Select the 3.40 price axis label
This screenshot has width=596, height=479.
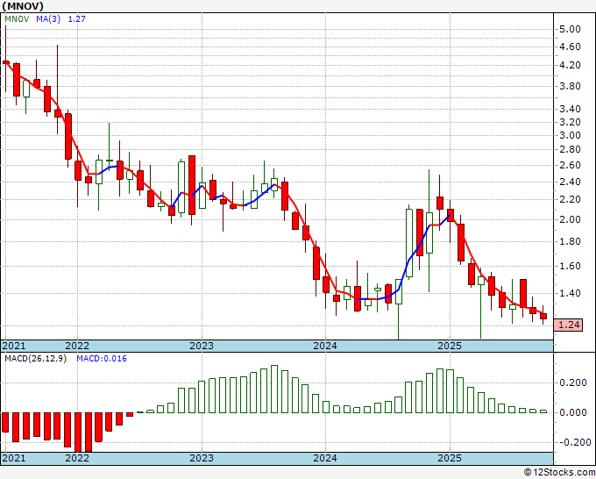click(x=570, y=109)
